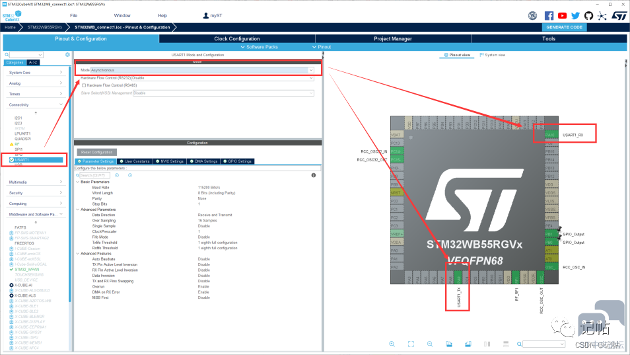Open the Twitter icon in header
Screen dimensions: 630x355
pos(575,16)
